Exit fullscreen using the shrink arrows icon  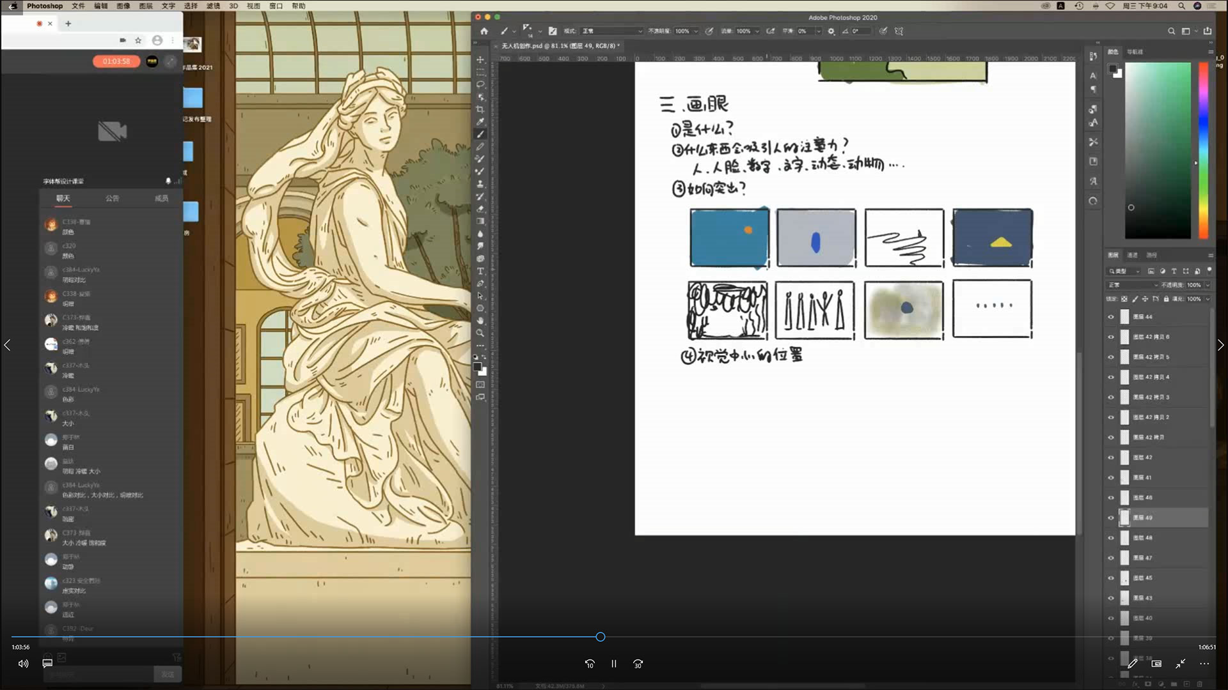coord(1180,664)
